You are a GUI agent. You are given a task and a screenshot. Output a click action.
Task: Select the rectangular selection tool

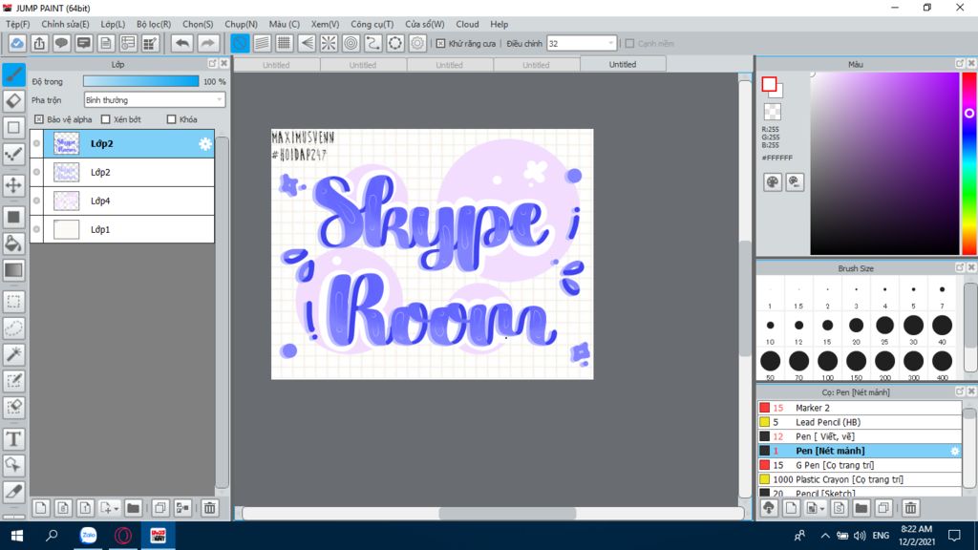[x=13, y=301]
